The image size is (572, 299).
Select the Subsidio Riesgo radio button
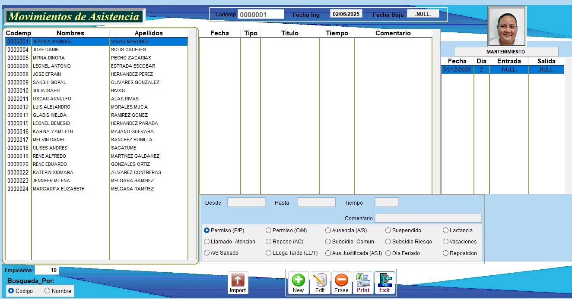click(388, 242)
